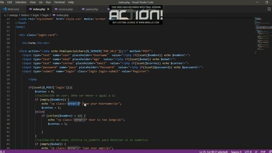Screen dimensions: 272x153
Task: Click '$conteo = 0;' on line 32
Action: click(x=45, y=92)
